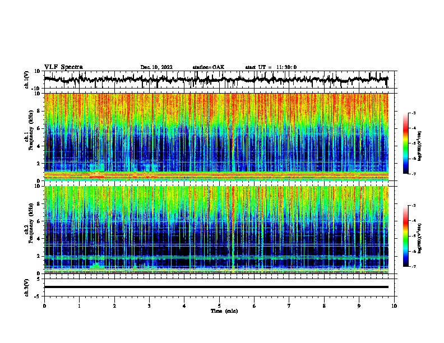Click the "station=GAK" header label
This screenshot has width=444, height=343.
point(209,67)
